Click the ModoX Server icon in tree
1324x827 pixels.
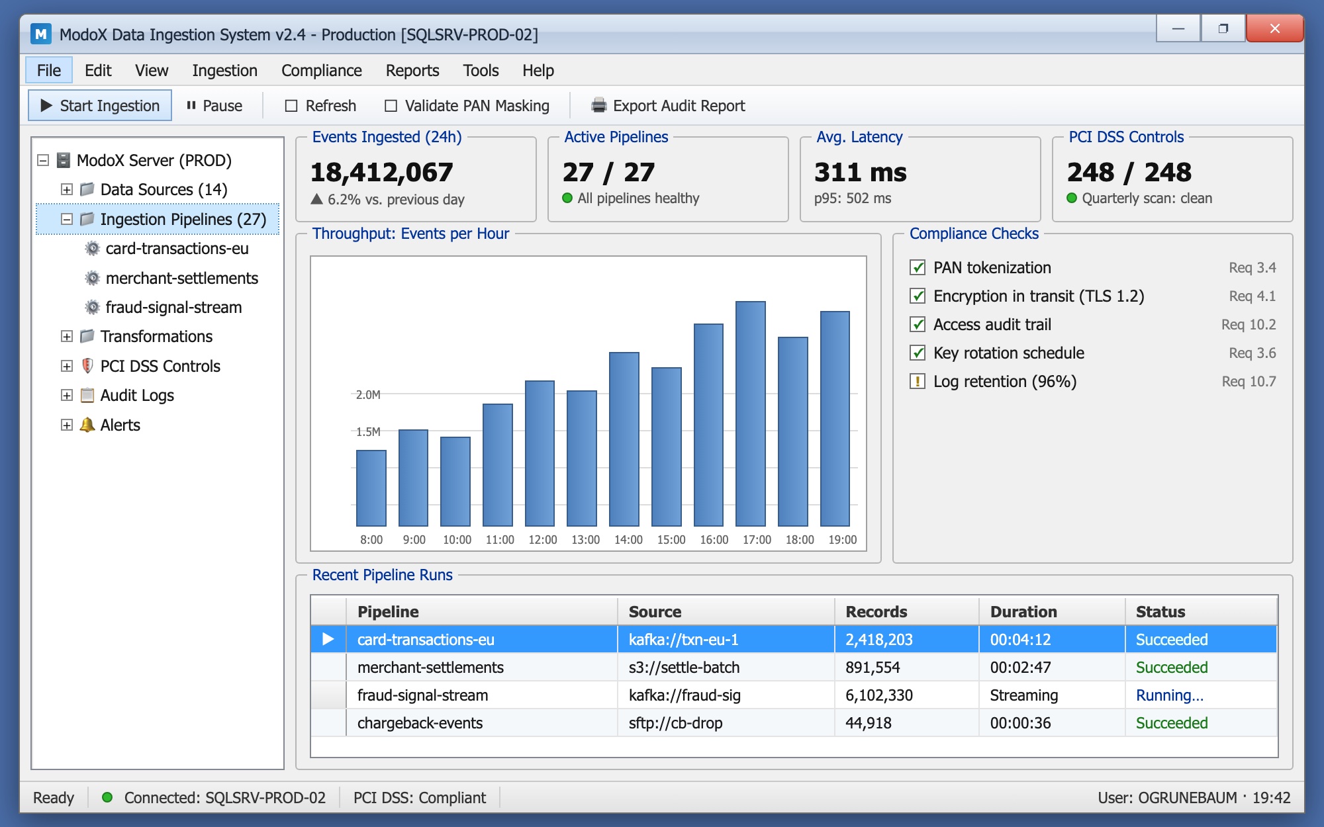point(64,161)
